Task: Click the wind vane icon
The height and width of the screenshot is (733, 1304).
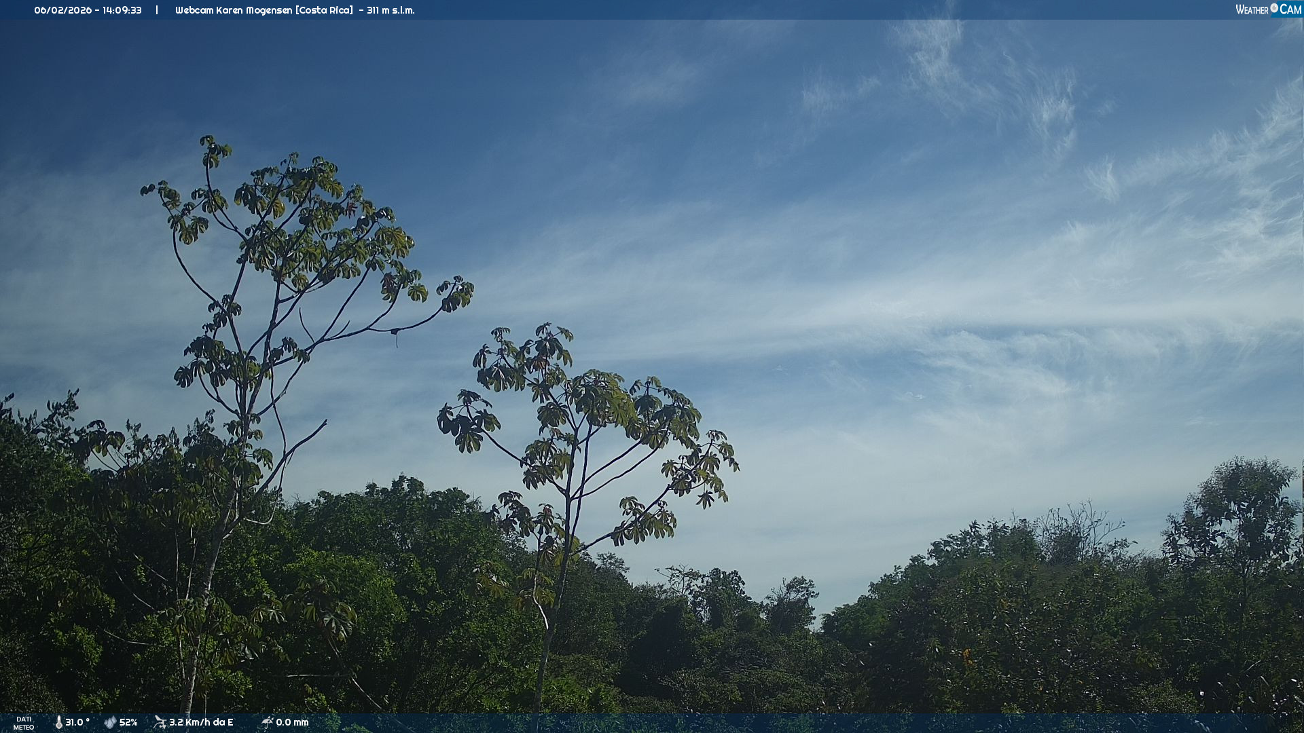Action: tap(160, 722)
